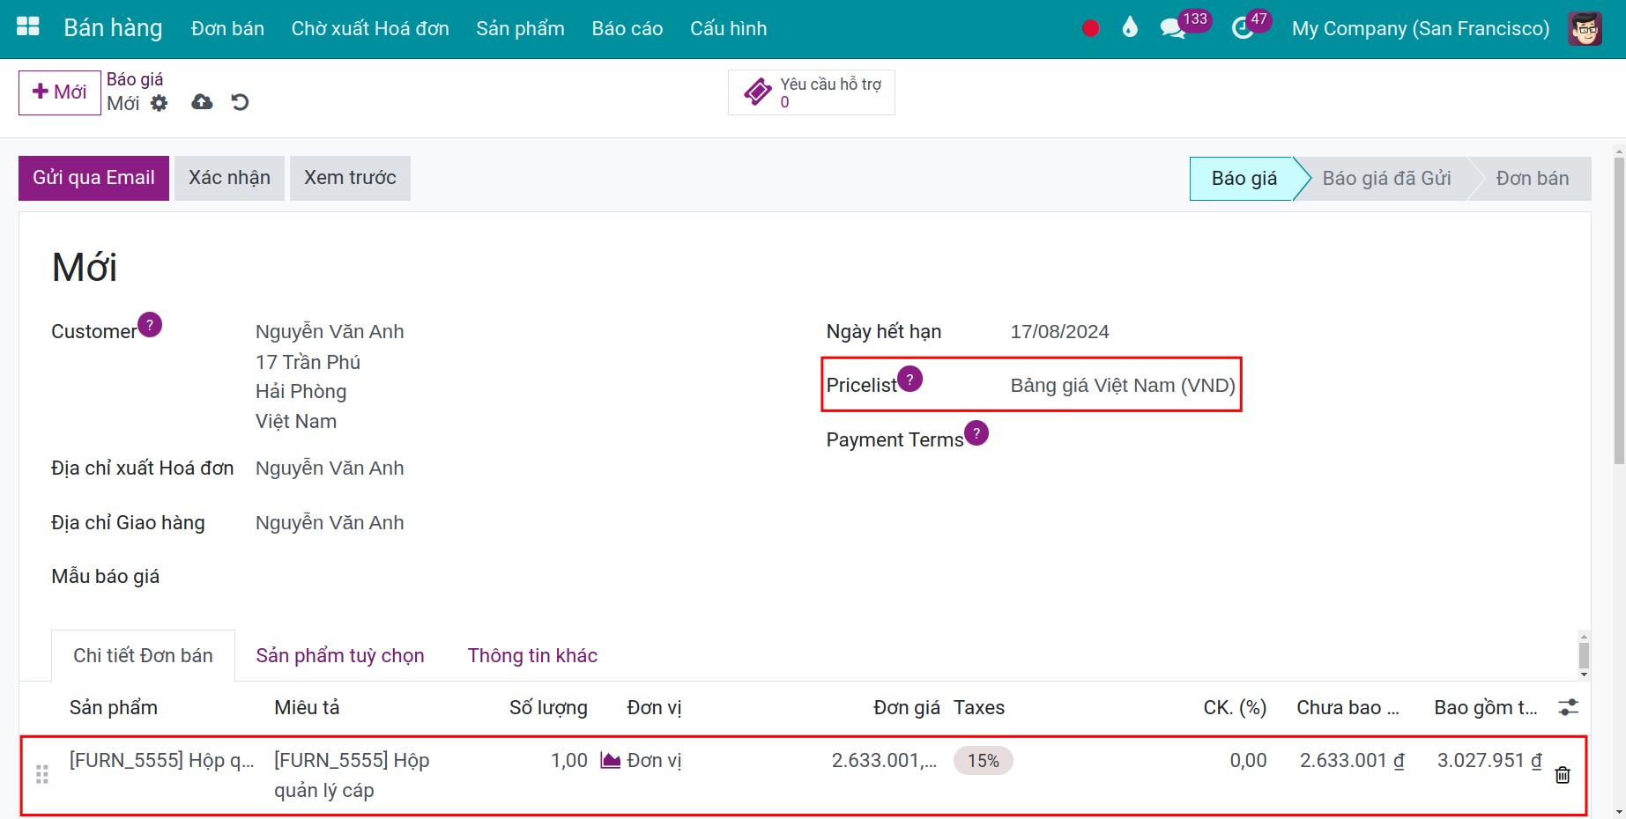Click the inner tab area scrollbar
This screenshot has height=819, width=1626.
click(1584, 655)
